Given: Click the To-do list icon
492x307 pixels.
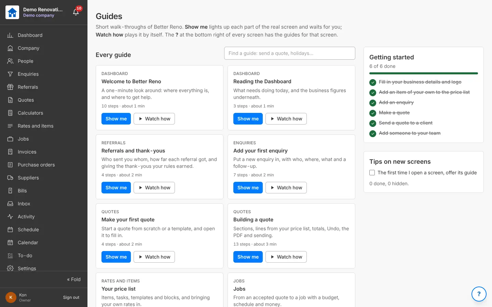Looking at the screenshot, I should 10,255.
